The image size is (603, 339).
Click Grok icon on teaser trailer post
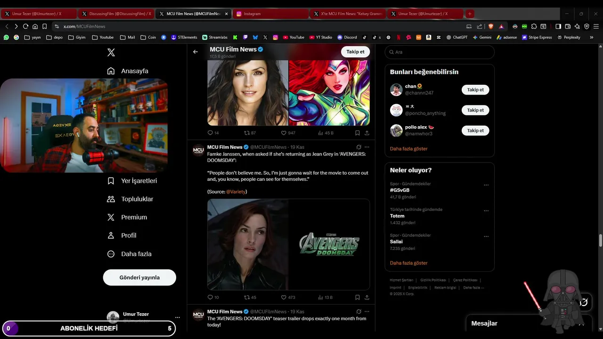click(359, 312)
